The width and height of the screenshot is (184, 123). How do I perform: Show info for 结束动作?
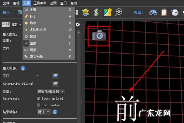[55, 112]
